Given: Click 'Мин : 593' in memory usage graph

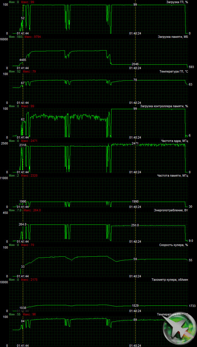Looking at the screenshot, I should [16, 37].
